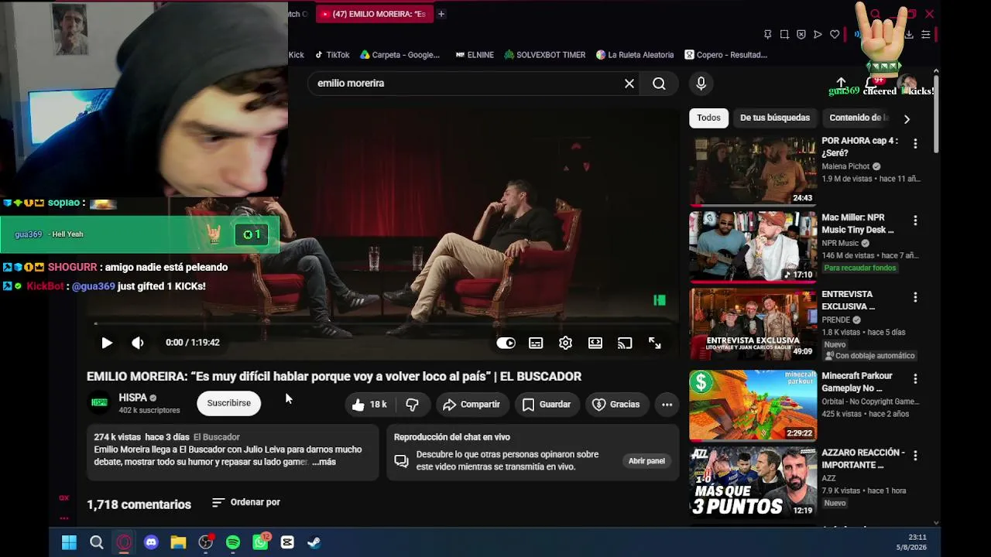Open the ELNINE bookmark
Viewport: 991px width, 557px height.
475,55
